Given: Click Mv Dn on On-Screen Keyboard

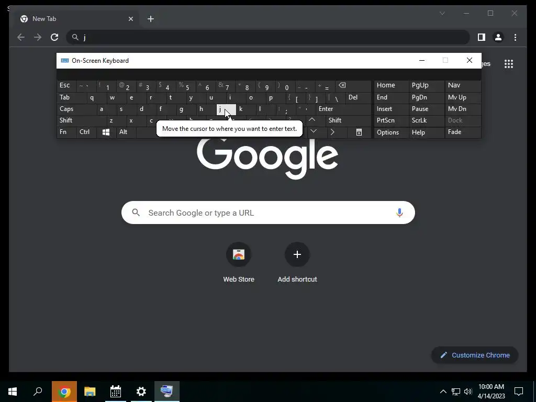Looking at the screenshot, I should pyautogui.click(x=463, y=109).
